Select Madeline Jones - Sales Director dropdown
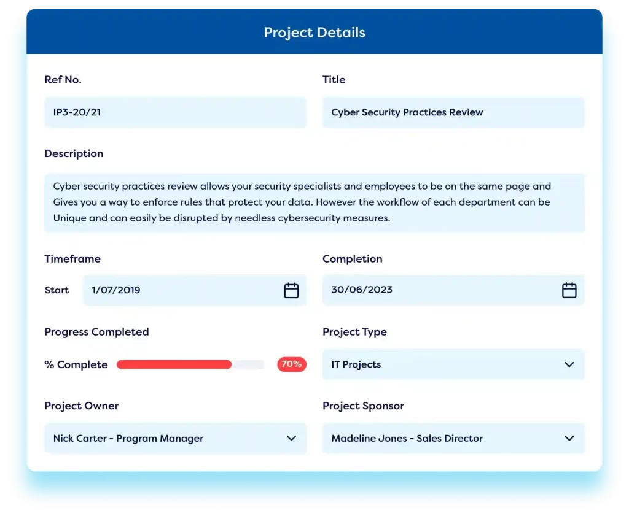This screenshot has width=629, height=516. tap(453, 438)
